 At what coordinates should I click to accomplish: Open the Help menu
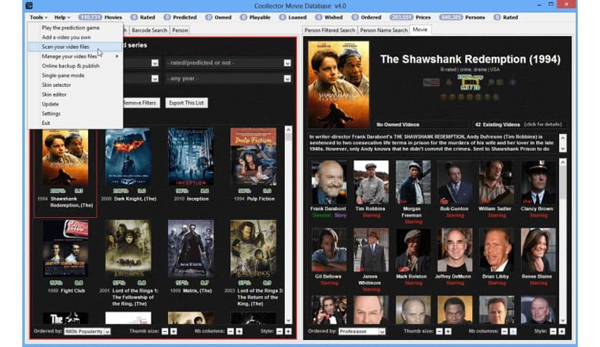(62, 17)
